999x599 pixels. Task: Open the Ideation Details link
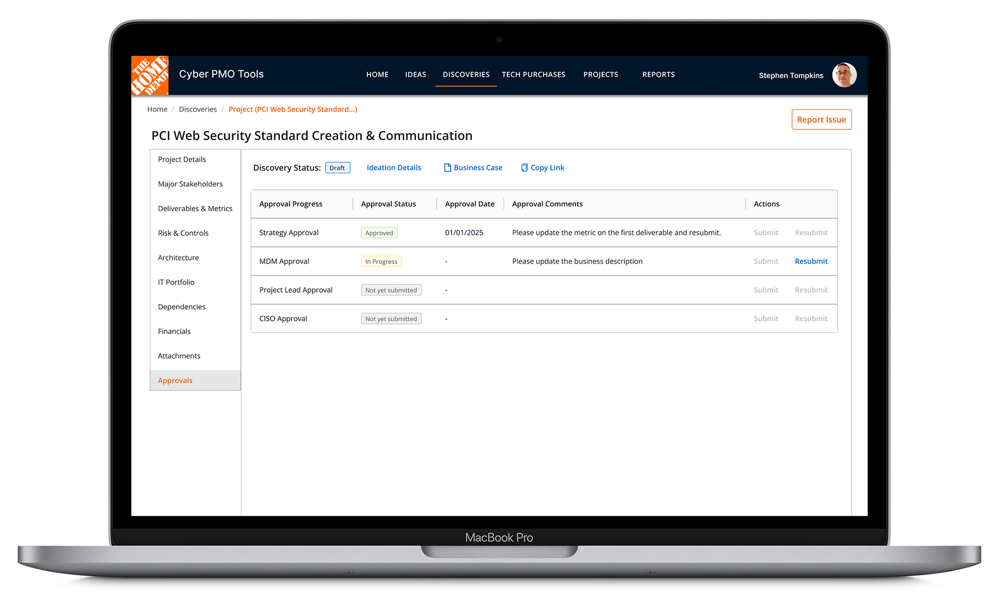pos(393,167)
